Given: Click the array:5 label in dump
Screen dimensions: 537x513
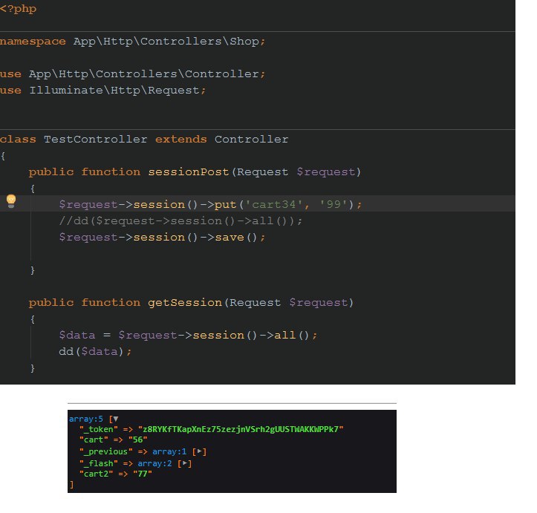Looking at the screenshot, I should 86,419.
